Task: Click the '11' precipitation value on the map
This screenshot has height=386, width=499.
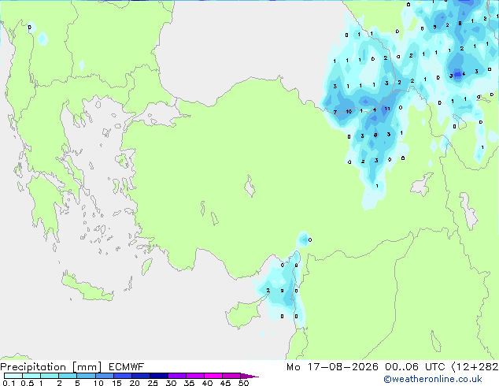Action: 387,109
